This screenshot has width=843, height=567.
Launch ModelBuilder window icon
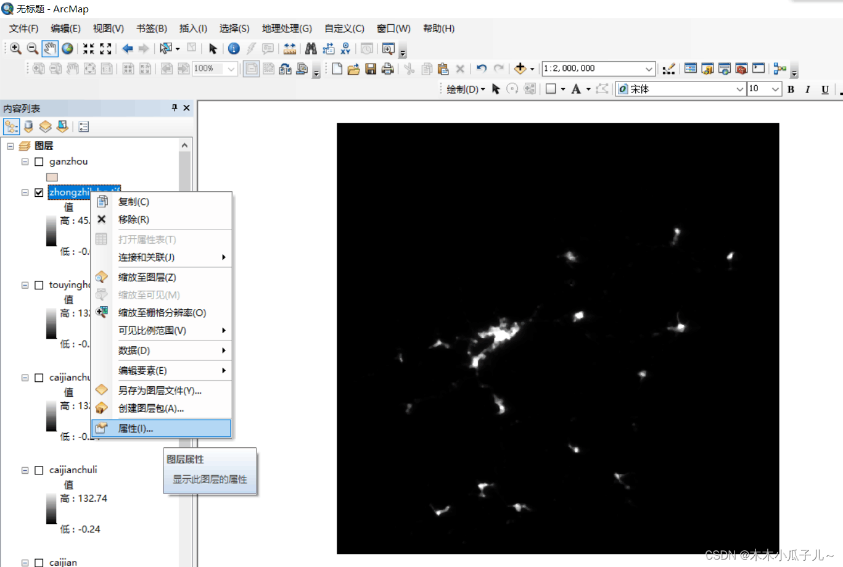tap(780, 68)
